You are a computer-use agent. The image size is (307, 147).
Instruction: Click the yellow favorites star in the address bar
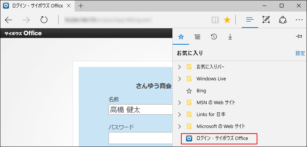pos(227,20)
